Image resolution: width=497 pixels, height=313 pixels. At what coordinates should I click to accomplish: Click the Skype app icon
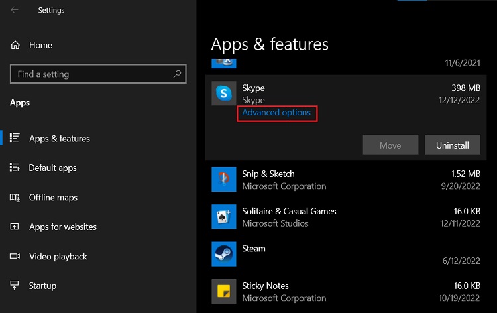coord(224,94)
